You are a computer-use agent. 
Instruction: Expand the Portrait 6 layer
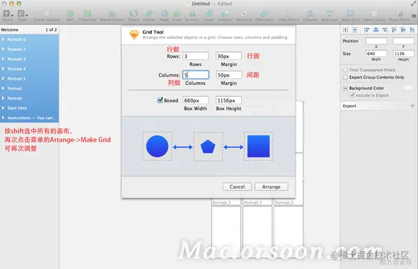click(3, 40)
